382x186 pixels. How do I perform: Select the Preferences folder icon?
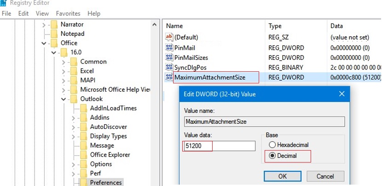point(83,182)
